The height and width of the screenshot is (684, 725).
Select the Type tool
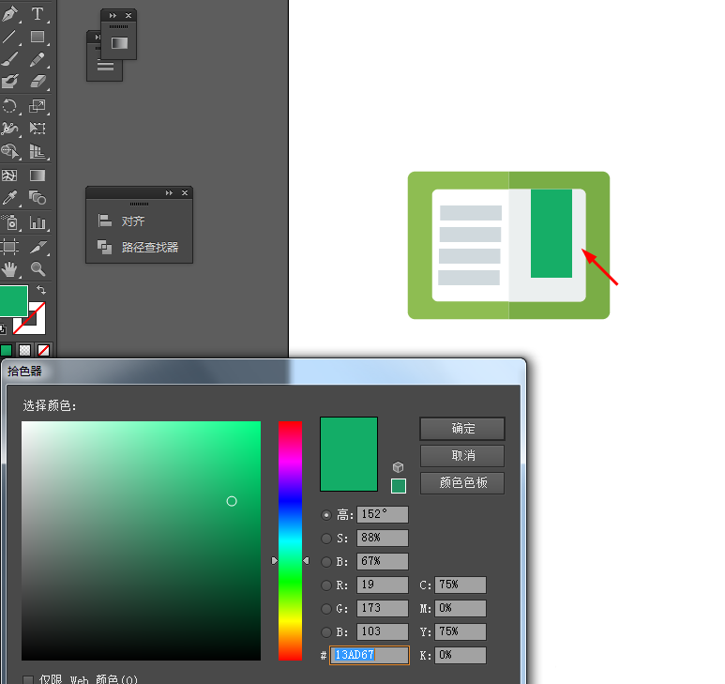[x=38, y=13]
